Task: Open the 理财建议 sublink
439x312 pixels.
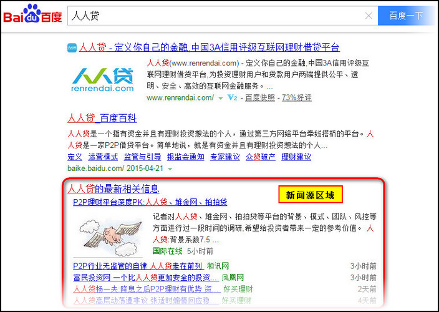Action: (296, 157)
